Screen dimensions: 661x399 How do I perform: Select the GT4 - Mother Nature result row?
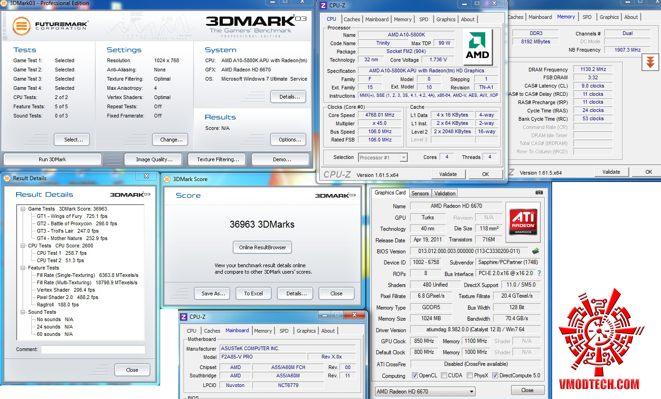pyautogui.click(x=72, y=238)
